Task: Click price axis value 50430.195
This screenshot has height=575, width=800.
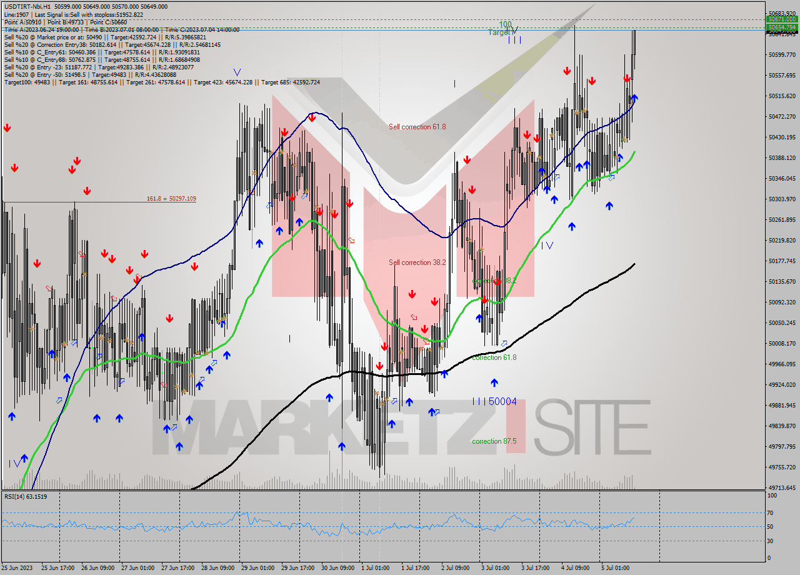Action: (x=782, y=137)
